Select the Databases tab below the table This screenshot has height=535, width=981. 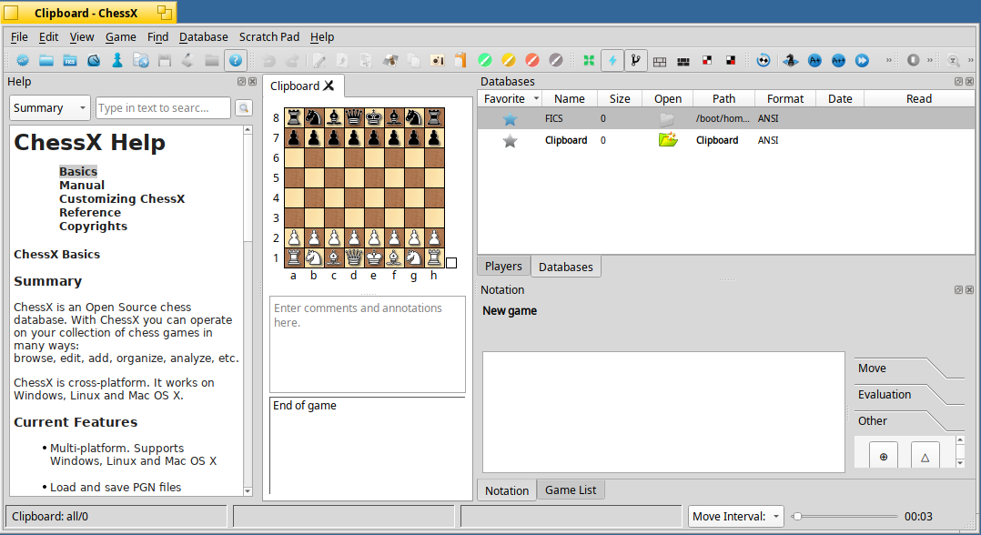566,267
